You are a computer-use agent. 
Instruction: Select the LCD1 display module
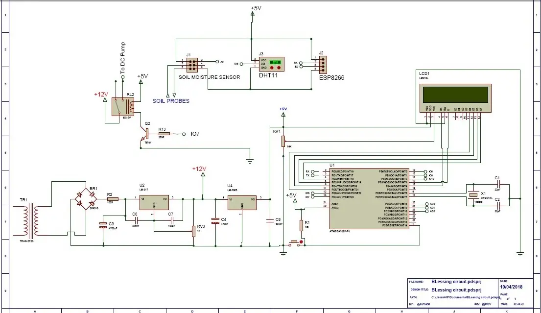[455, 98]
